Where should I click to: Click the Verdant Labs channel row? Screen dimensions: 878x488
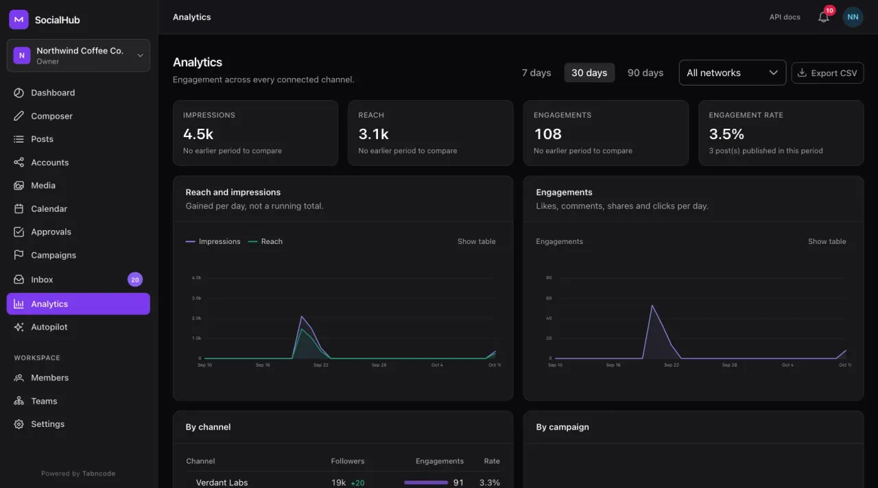pyautogui.click(x=343, y=482)
